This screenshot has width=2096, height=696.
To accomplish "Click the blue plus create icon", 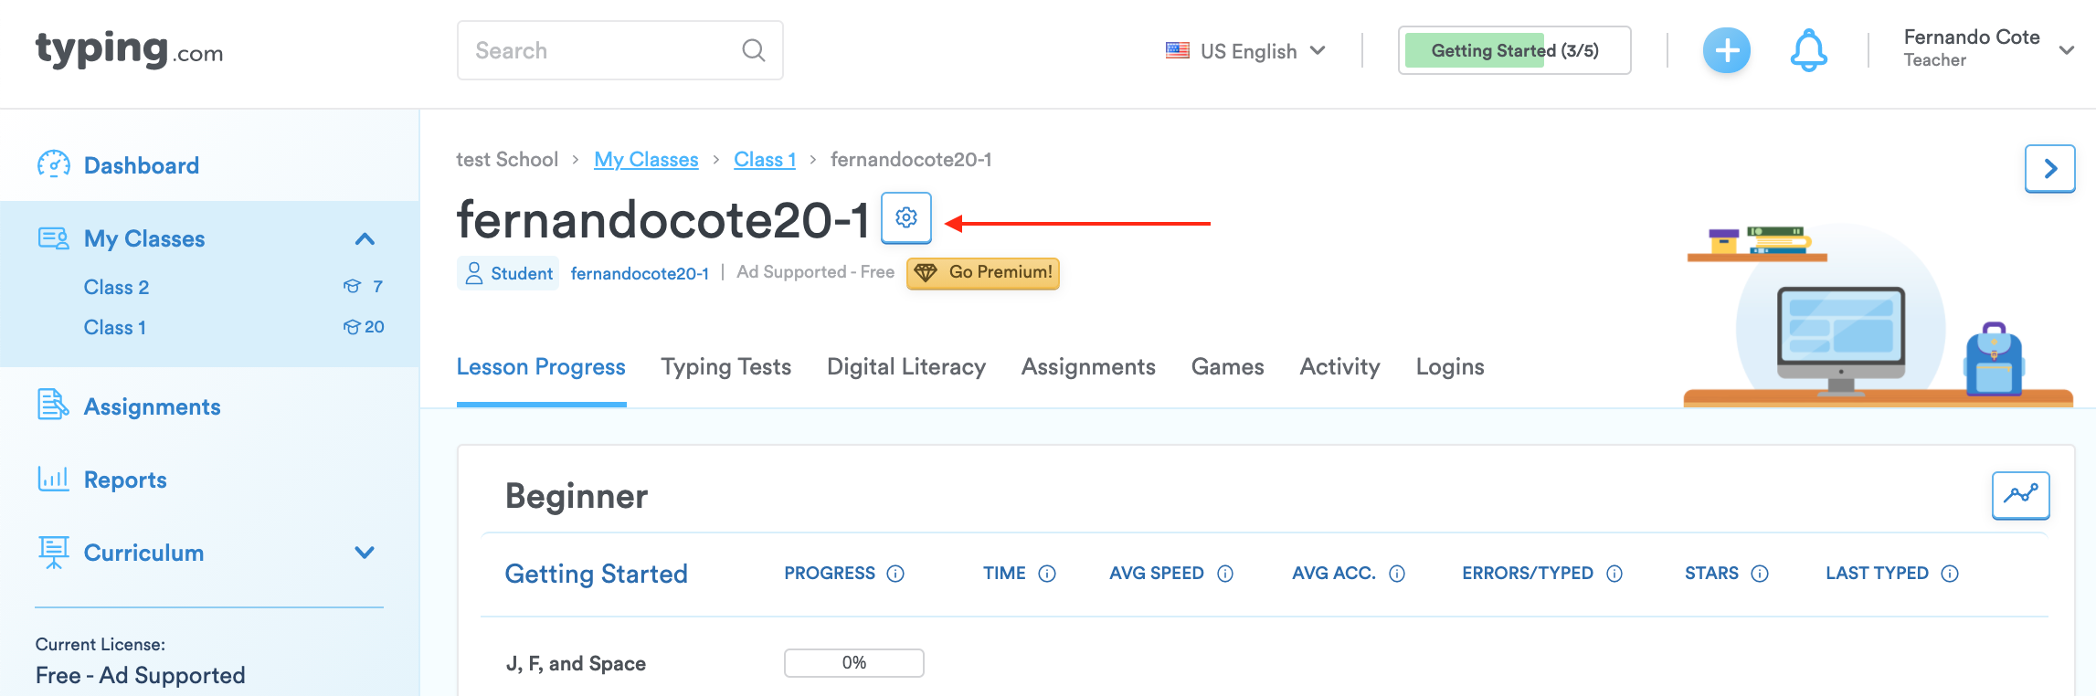I will [x=1727, y=51].
